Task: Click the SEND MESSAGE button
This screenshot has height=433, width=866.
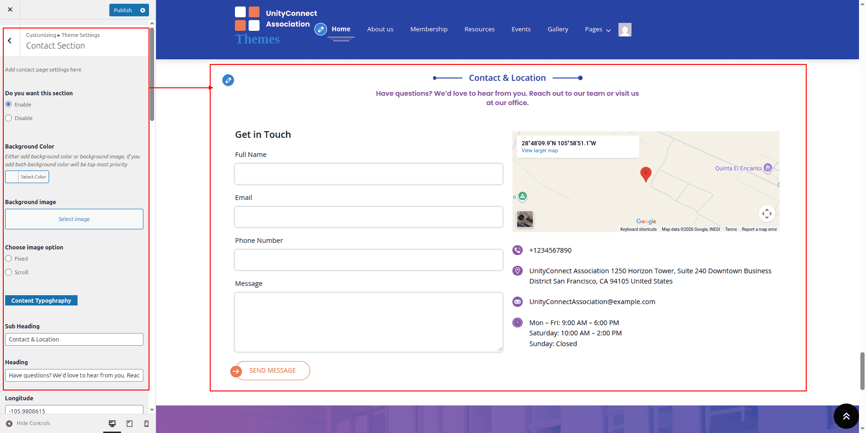Action: tap(272, 370)
